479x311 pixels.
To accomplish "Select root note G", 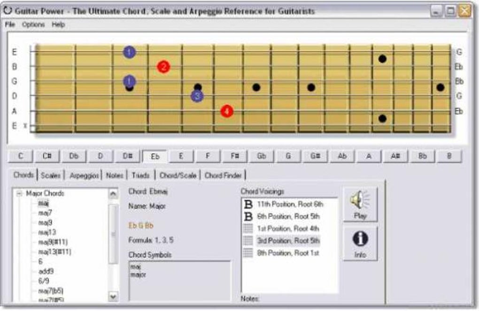I will point(288,156).
